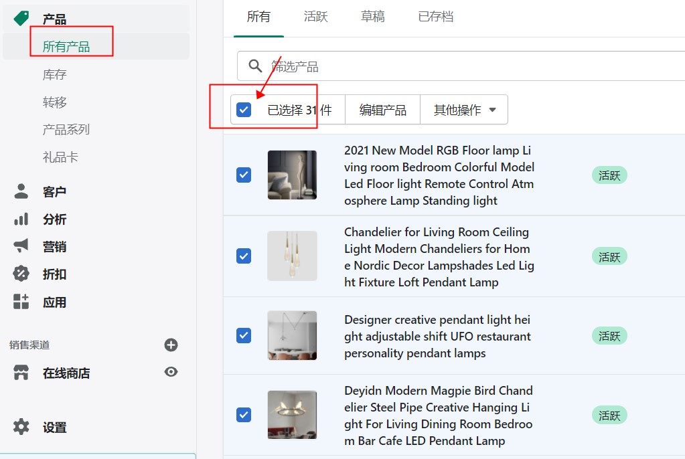Switch to the 草稿 tab
The width and height of the screenshot is (685, 459).
click(x=373, y=17)
